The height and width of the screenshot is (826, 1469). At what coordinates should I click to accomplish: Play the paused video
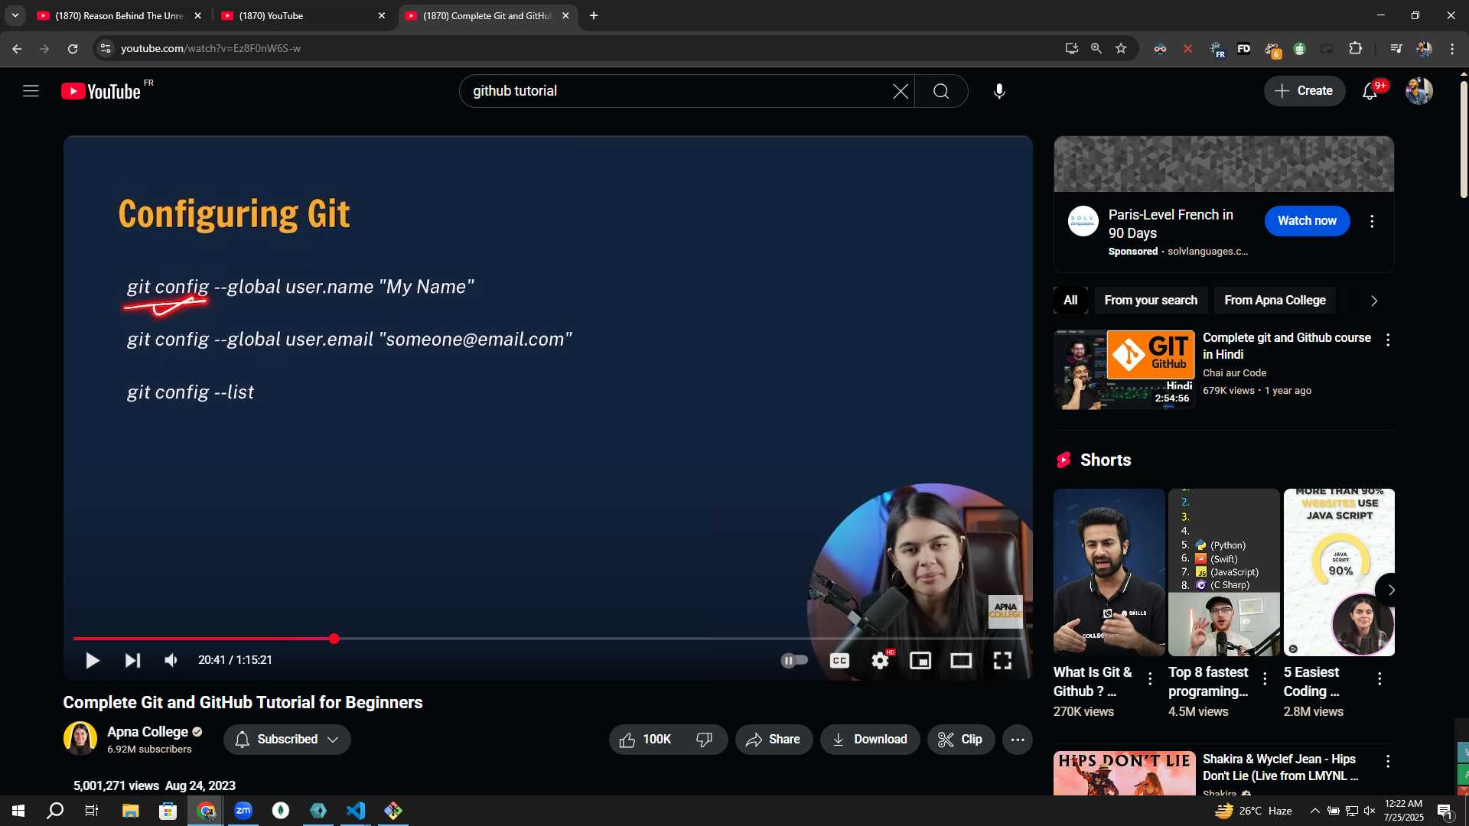click(92, 660)
